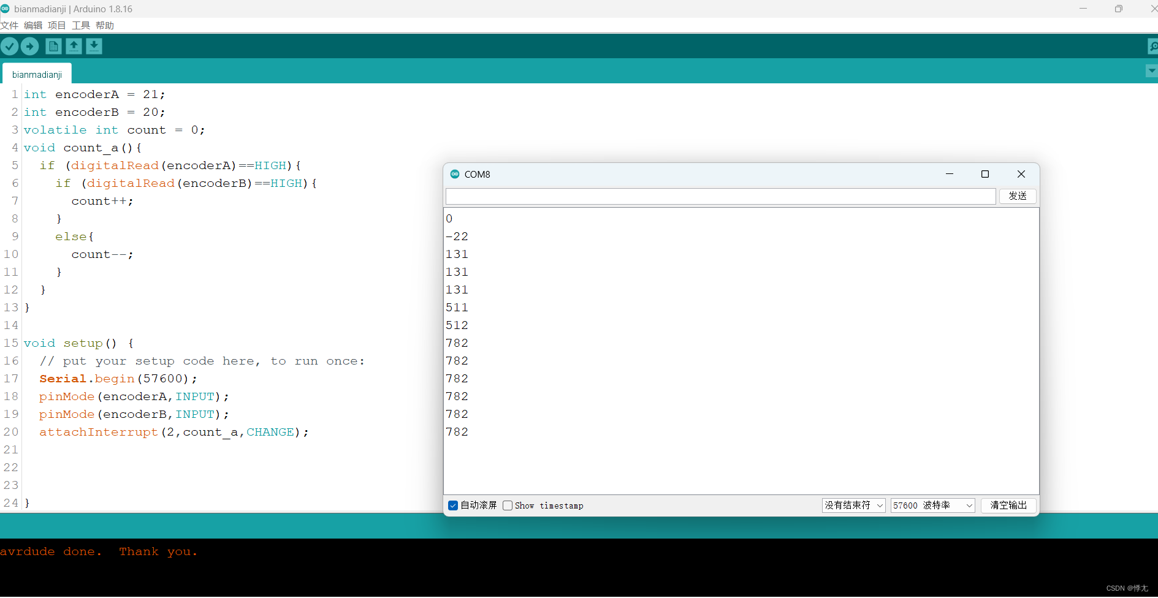Click the "avrdude done. Thank you." console text

coord(99,551)
